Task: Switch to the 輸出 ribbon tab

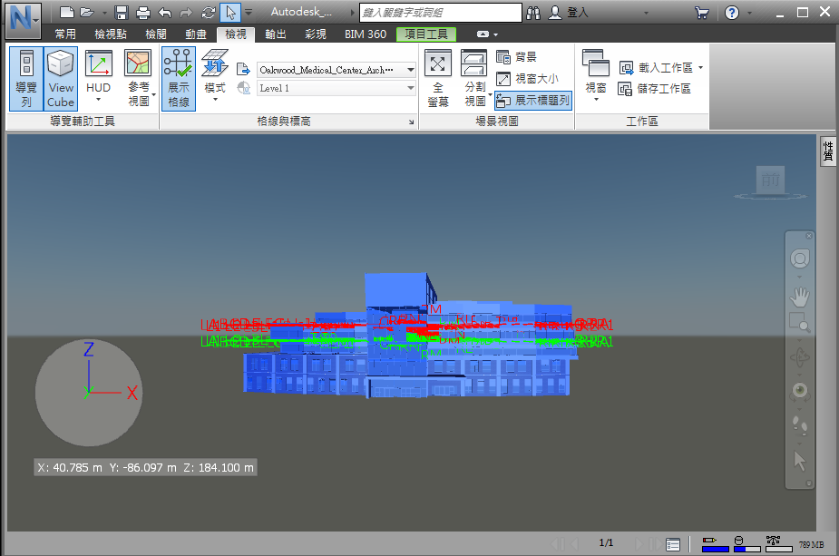Action: (x=276, y=34)
